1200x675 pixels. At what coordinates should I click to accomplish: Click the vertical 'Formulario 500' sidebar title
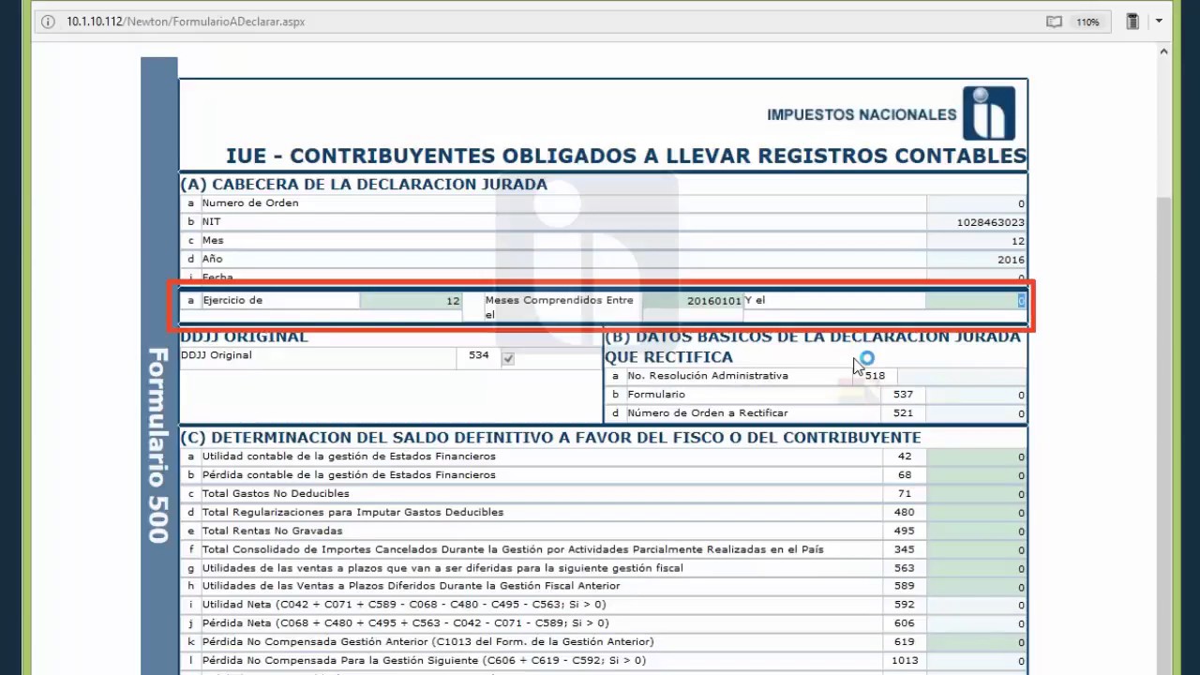[158, 445]
